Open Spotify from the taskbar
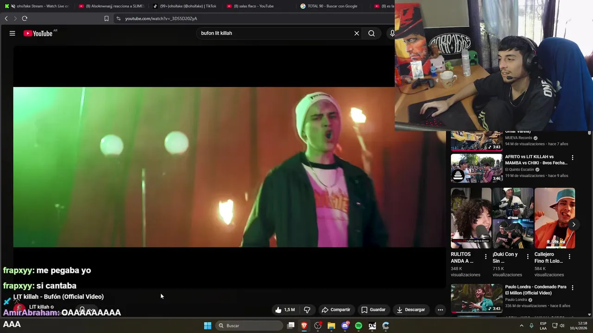 pyautogui.click(x=359, y=326)
